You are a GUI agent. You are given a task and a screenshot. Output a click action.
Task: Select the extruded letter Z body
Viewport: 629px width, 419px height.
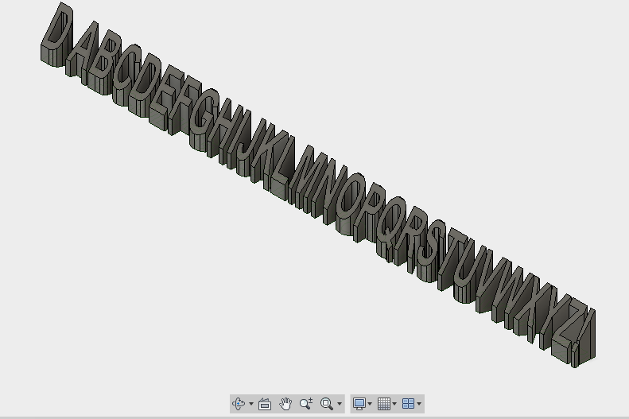tap(567, 329)
